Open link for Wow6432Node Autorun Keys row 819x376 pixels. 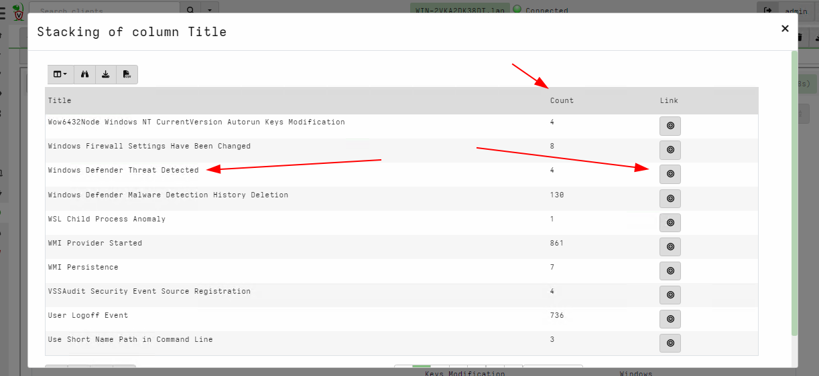click(x=670, y=126)
